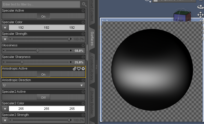
Task: Open Anisotropic Direction settings gear
Action: [x=83, y=80]
